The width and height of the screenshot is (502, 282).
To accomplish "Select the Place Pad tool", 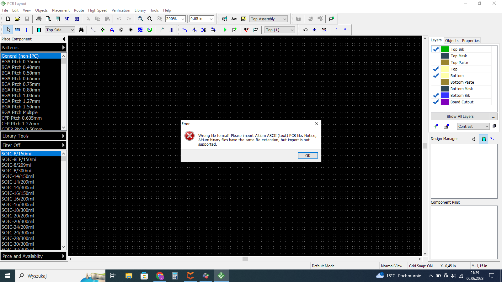I will [x=103, y=30].
